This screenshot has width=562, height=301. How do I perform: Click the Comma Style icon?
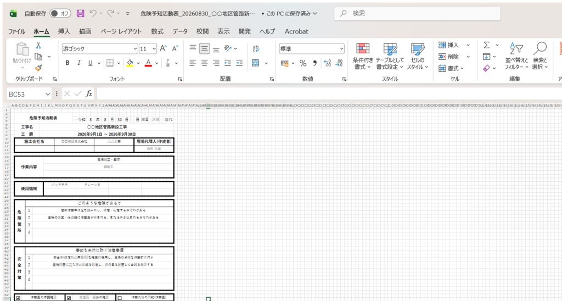314,63
